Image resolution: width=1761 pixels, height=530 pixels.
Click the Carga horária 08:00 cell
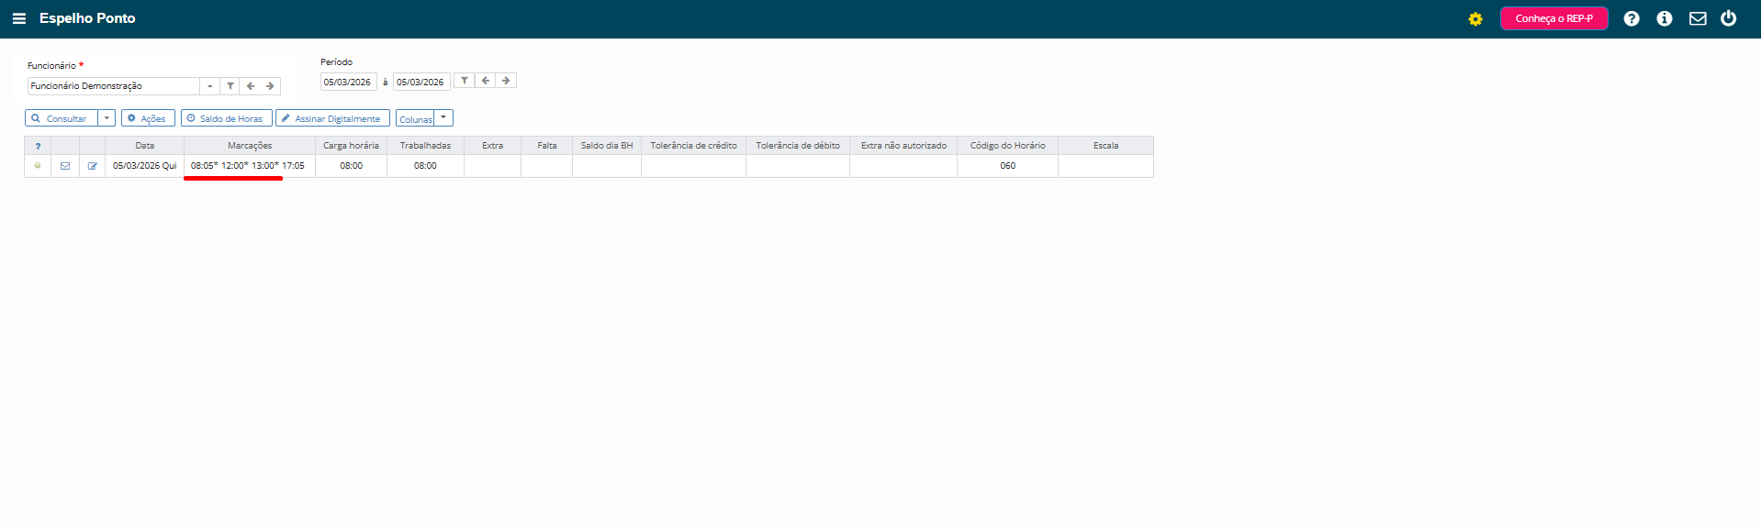[351, 166]
